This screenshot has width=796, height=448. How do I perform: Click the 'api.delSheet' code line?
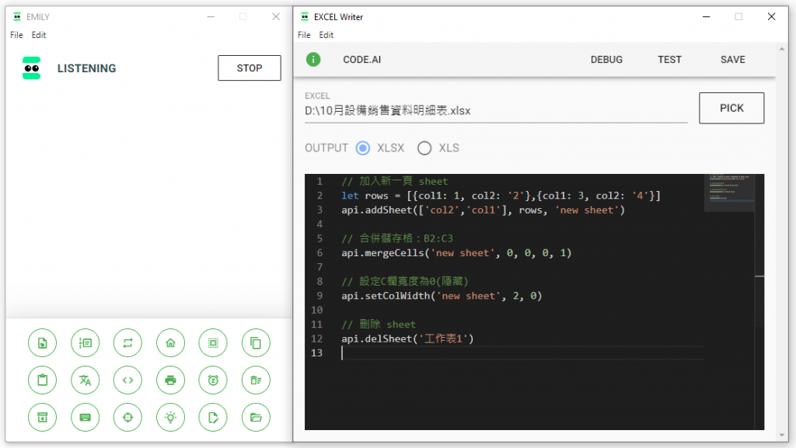coord(407,339)
